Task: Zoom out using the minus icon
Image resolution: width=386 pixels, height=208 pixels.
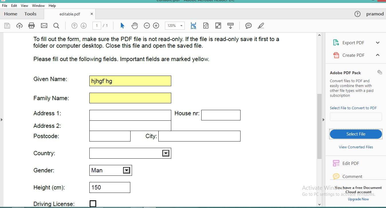Action: pyautogui.click(x=147, y=25)
